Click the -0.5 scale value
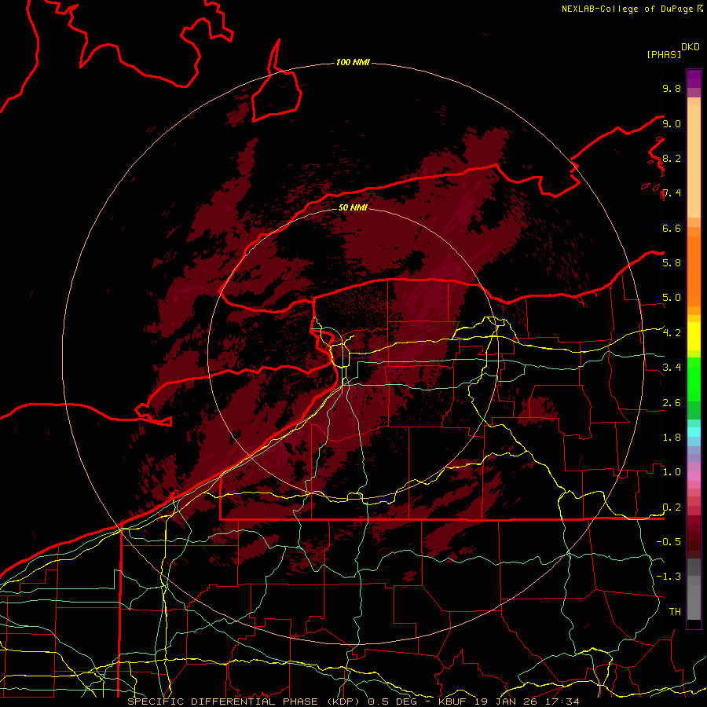707x707 pixels. click(x=669, y=541)
